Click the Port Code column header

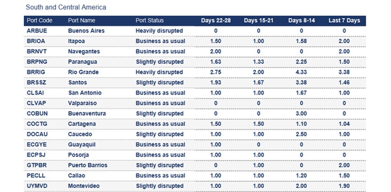click(40, 21)
